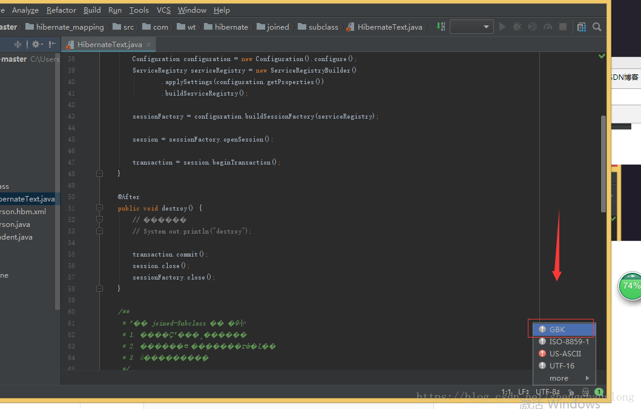Expand the more encodings submenu
Screen dimensions: 641x409
click(x=564, y=378)
